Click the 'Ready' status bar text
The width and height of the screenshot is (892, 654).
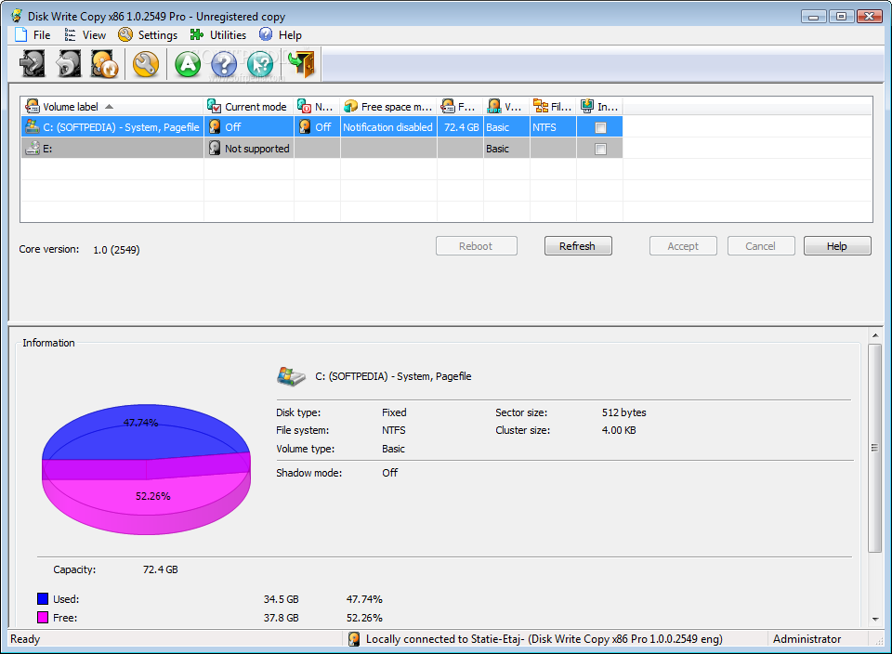25,639
